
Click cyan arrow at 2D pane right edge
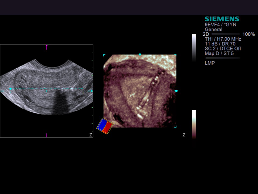point(90,91)
